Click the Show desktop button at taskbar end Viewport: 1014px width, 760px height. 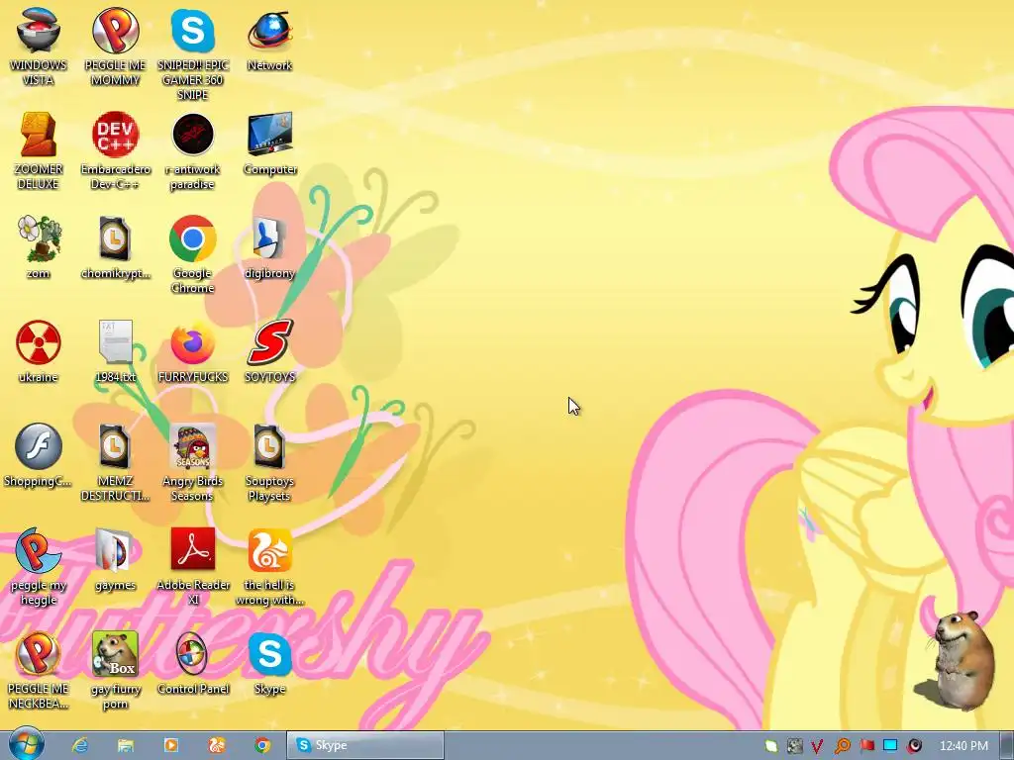1007,746
